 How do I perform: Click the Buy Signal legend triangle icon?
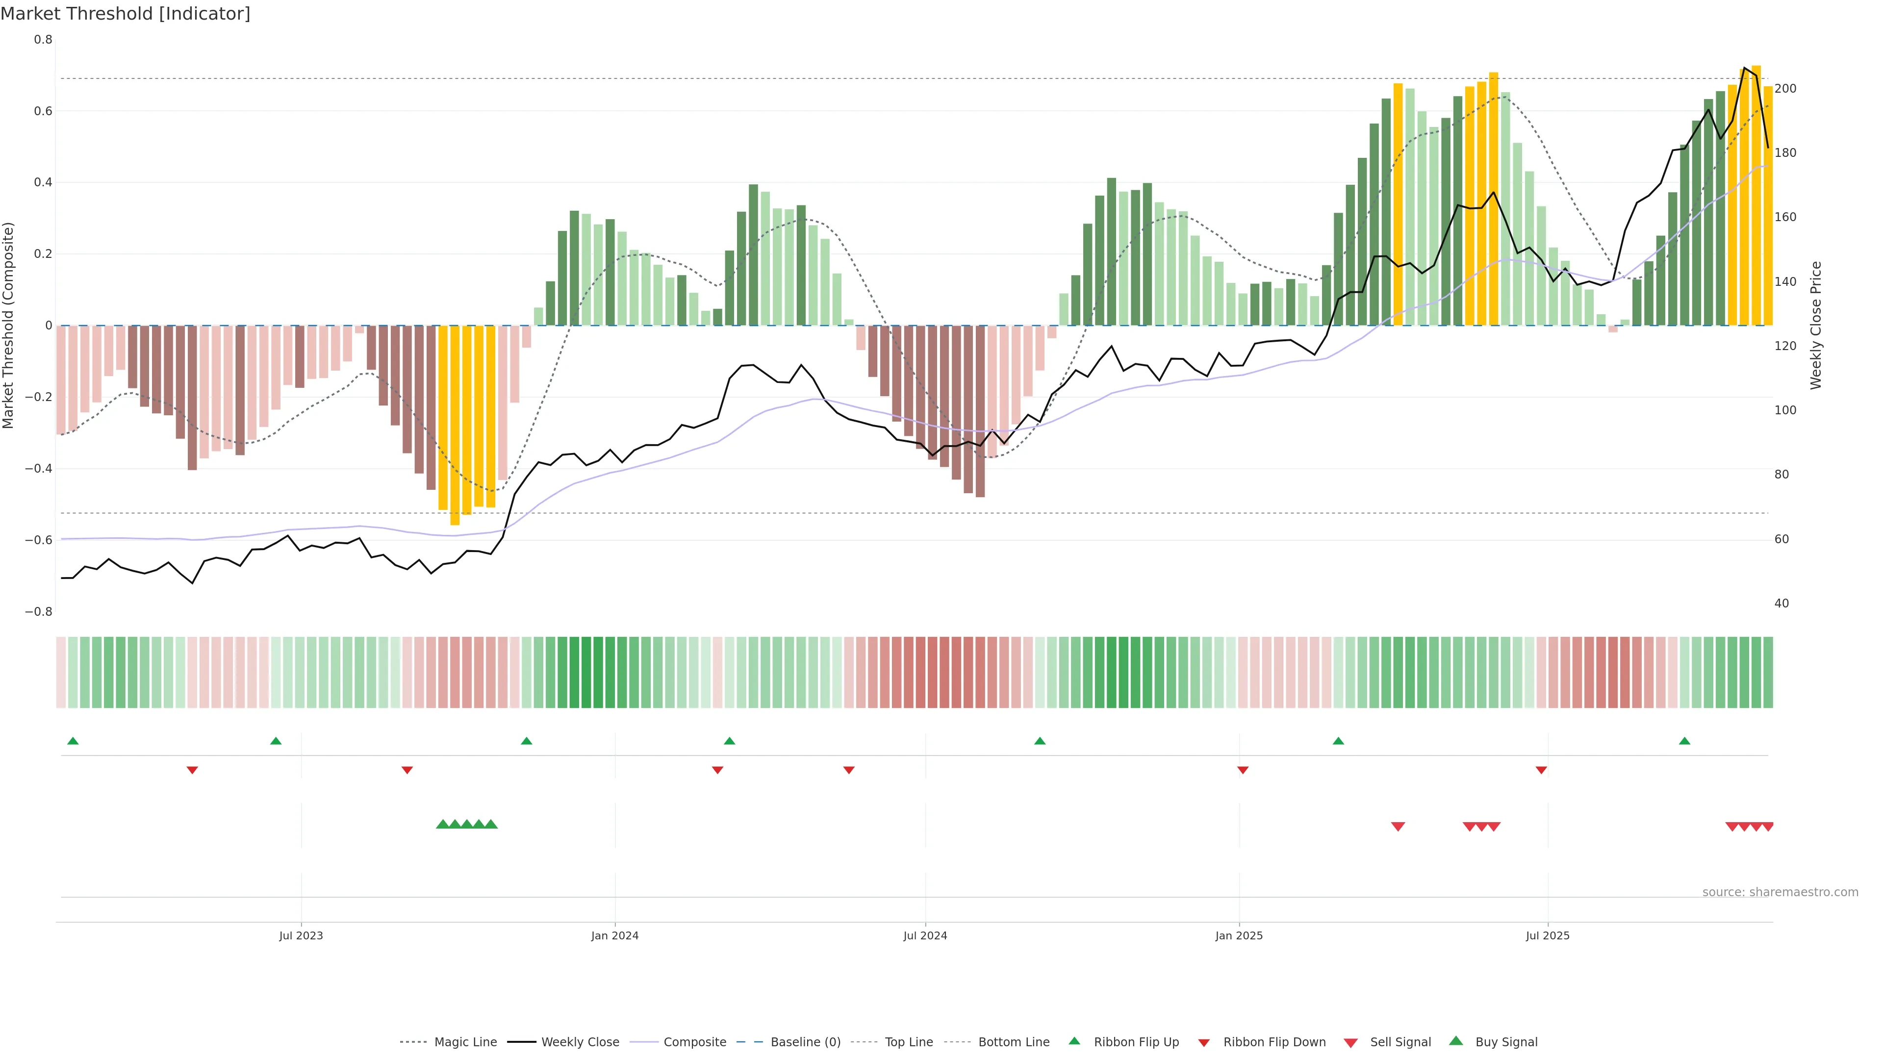pos(1455,1041)
